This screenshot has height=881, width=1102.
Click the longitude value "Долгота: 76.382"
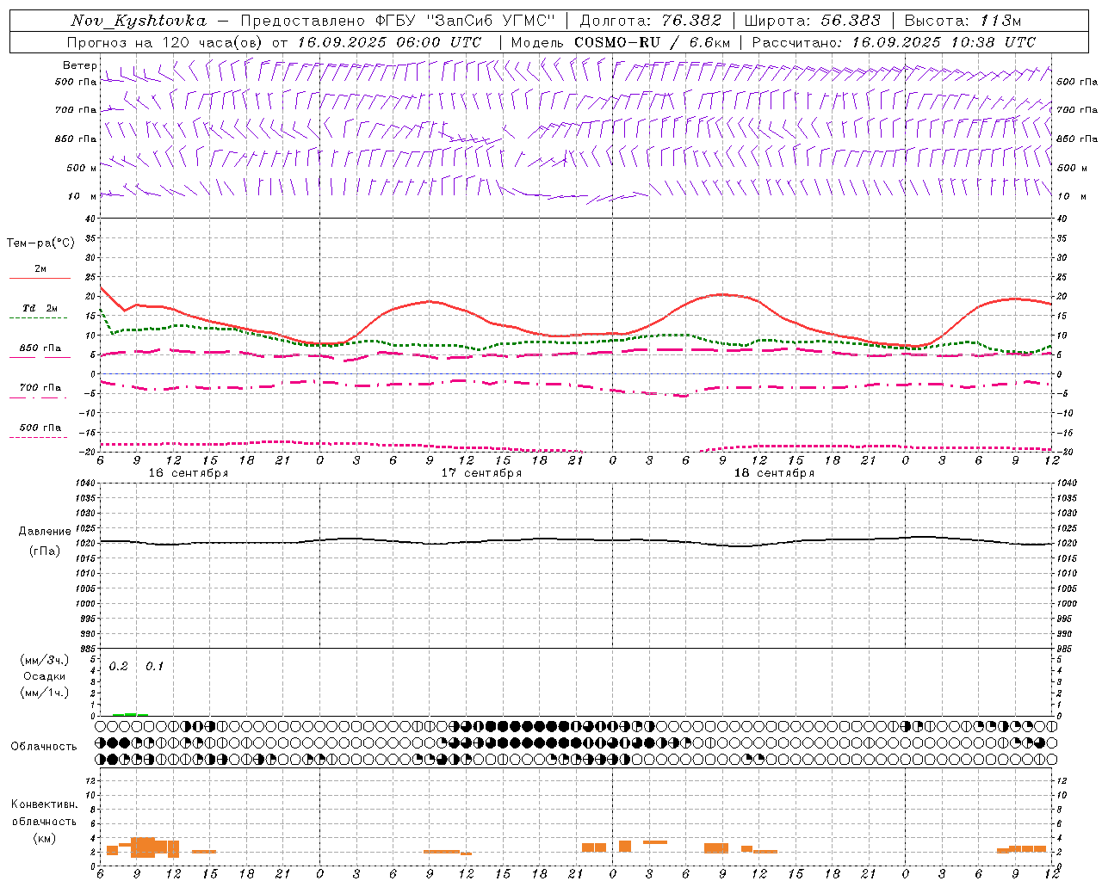[x=650, y=21]
